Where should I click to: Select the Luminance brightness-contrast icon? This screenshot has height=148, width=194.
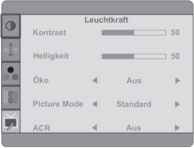11,26
